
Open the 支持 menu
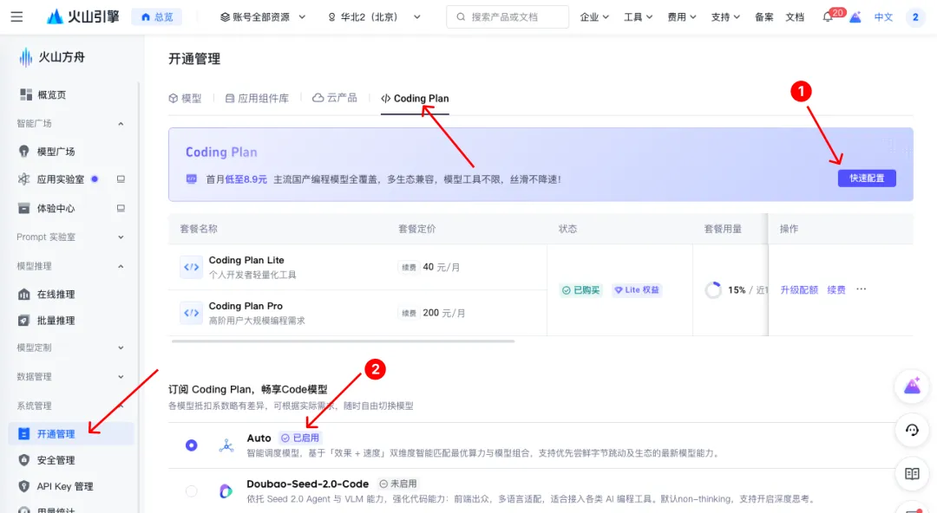[724, 16]
